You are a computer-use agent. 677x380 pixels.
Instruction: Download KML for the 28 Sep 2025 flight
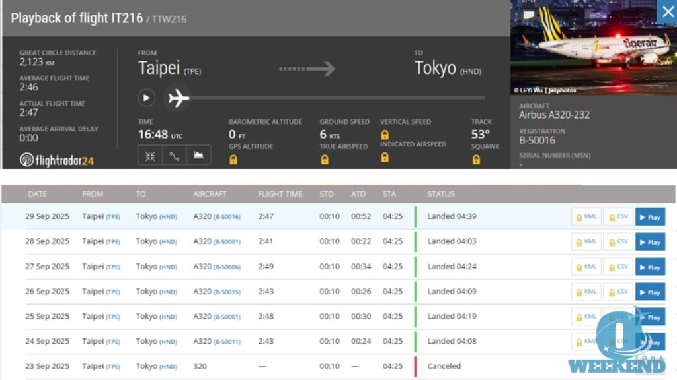(586, 242)
